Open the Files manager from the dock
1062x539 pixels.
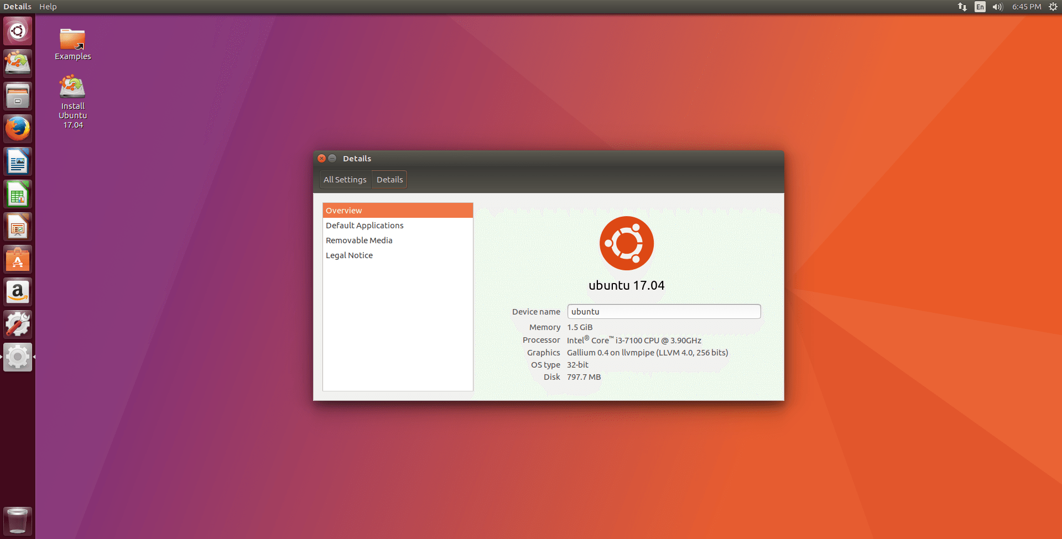click(x=18, y=96)
